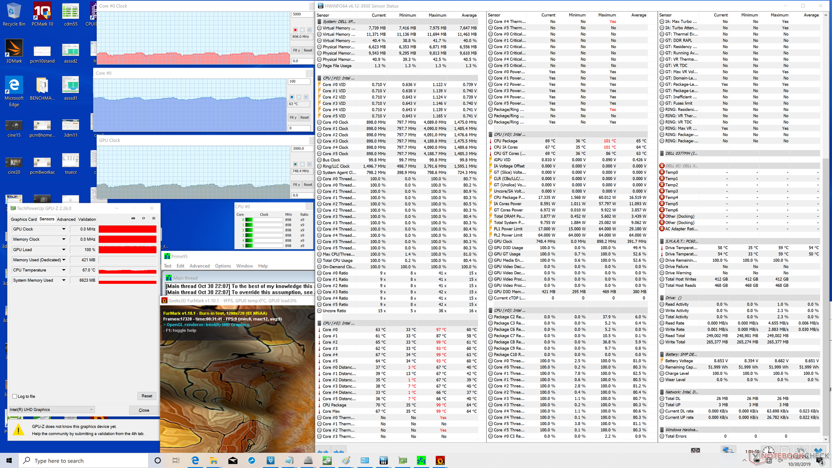Open Prime95 Window menu
The width and height of the screenshot is (832, 468).
point(244,266)
